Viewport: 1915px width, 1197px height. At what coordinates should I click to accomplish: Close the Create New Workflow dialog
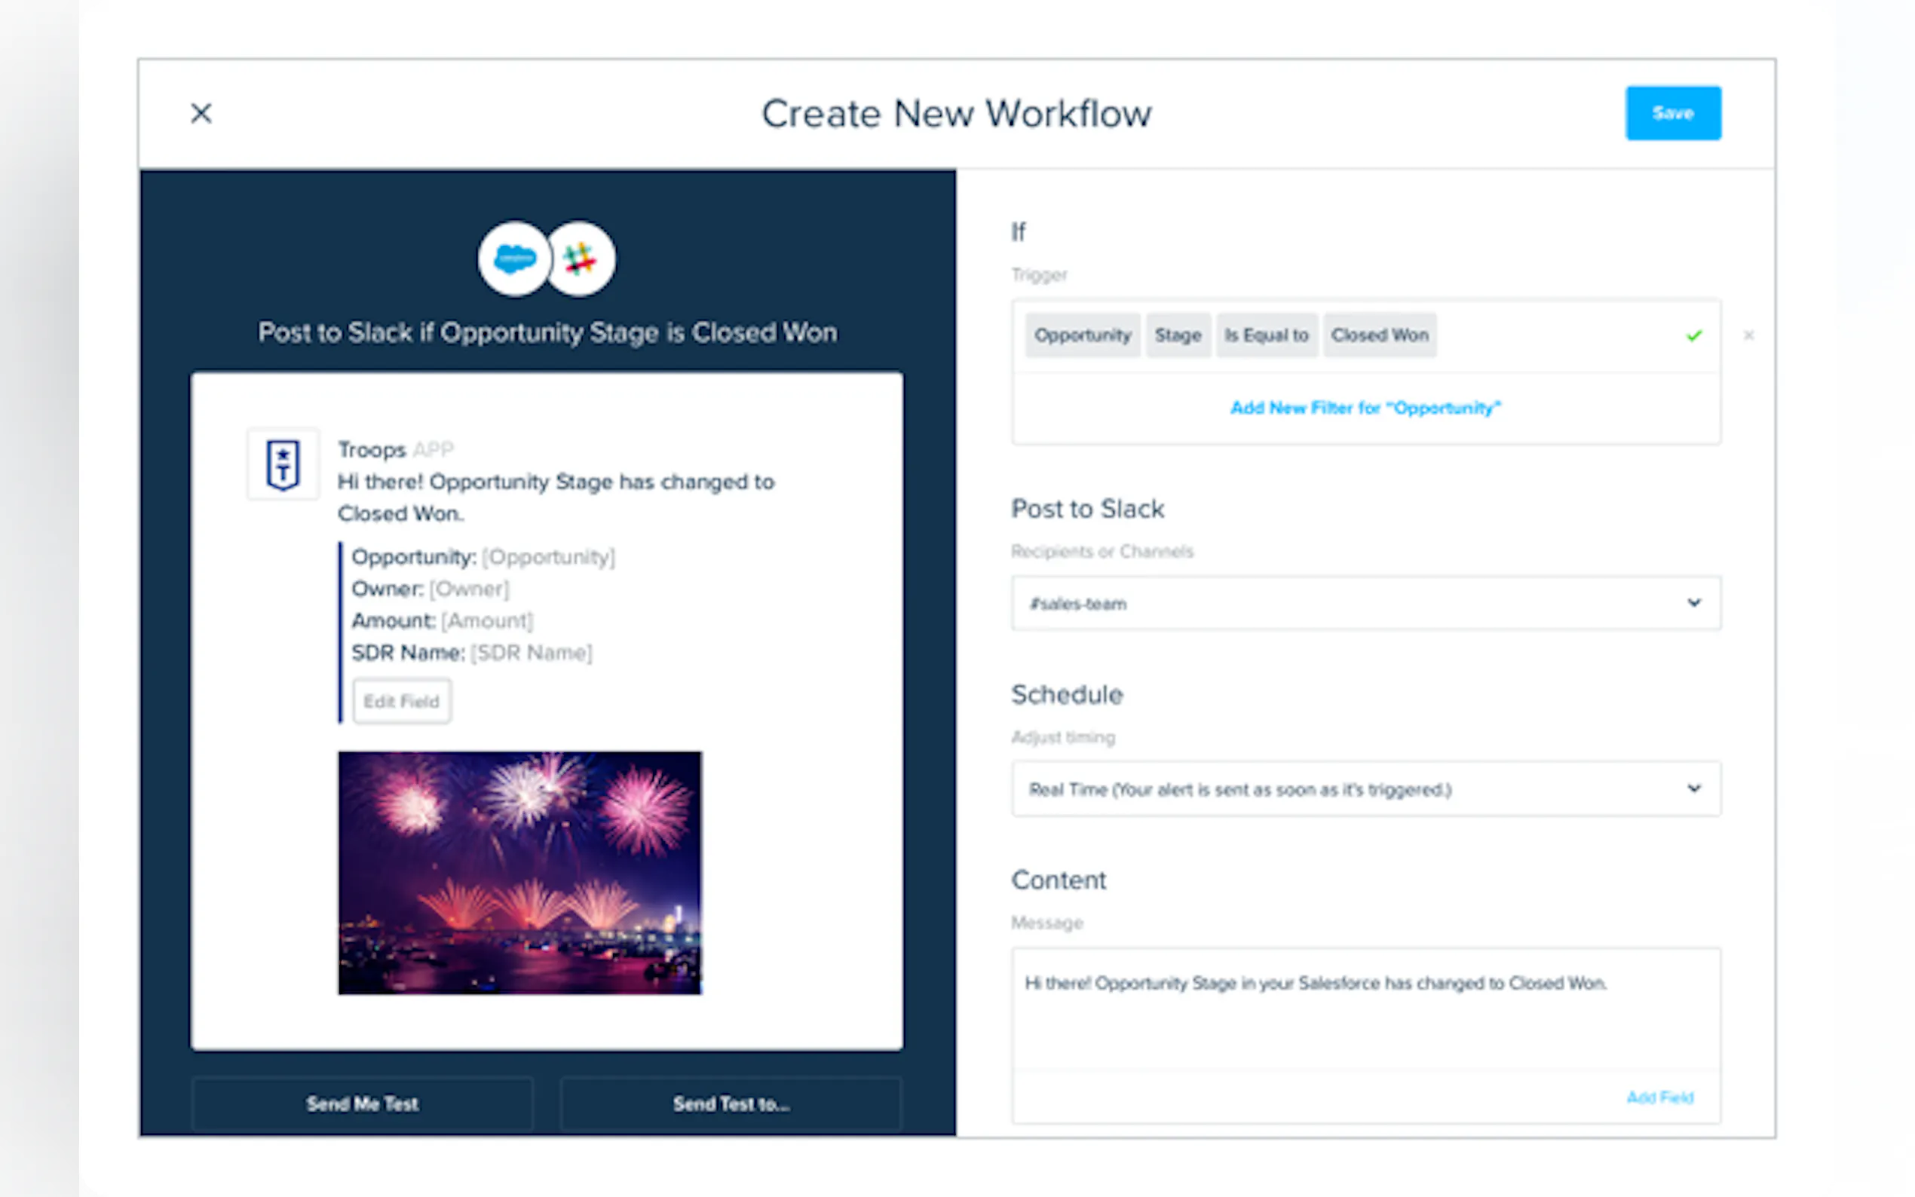click(x=201, y=113)
